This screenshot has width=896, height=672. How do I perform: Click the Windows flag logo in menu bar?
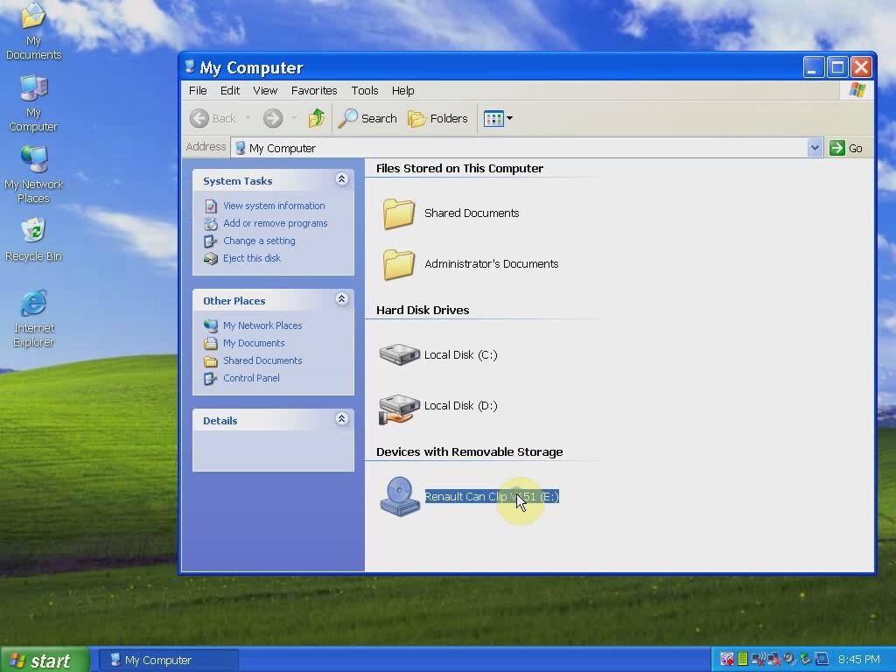[857, 90]
